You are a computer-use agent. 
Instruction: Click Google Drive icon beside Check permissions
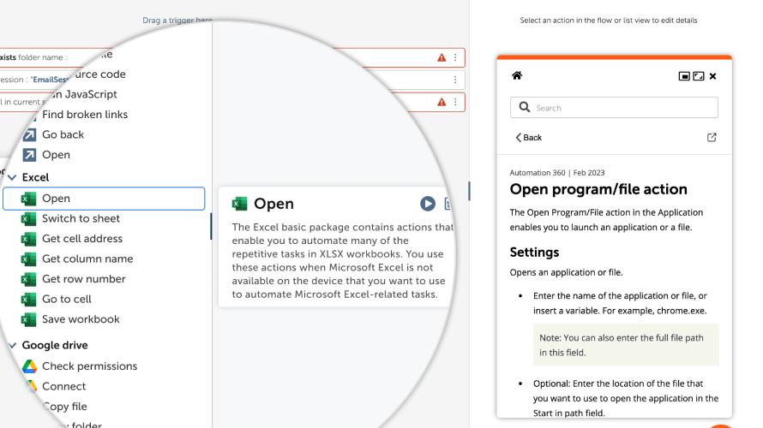pos(30,366)
